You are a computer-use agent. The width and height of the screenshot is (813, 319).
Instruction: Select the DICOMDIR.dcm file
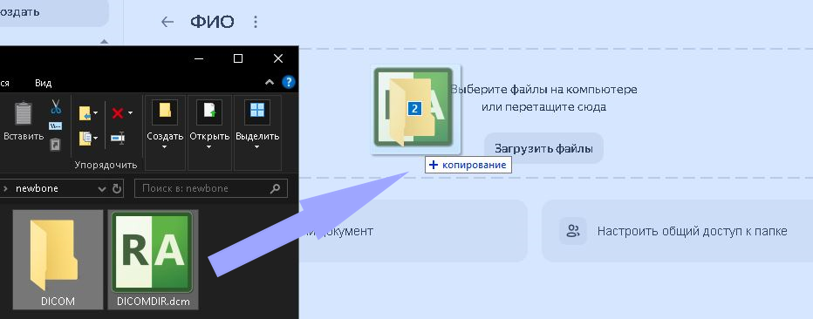point(153,260)
